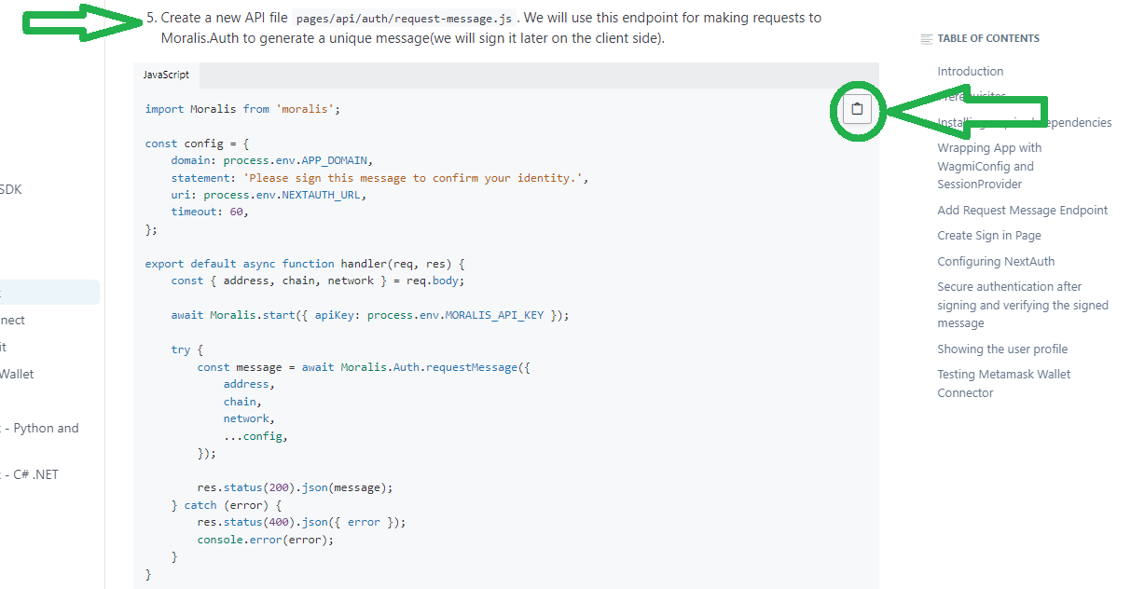Select the JavaScript code tab
Screen dimensions: 1131x589
click(166, 75)
